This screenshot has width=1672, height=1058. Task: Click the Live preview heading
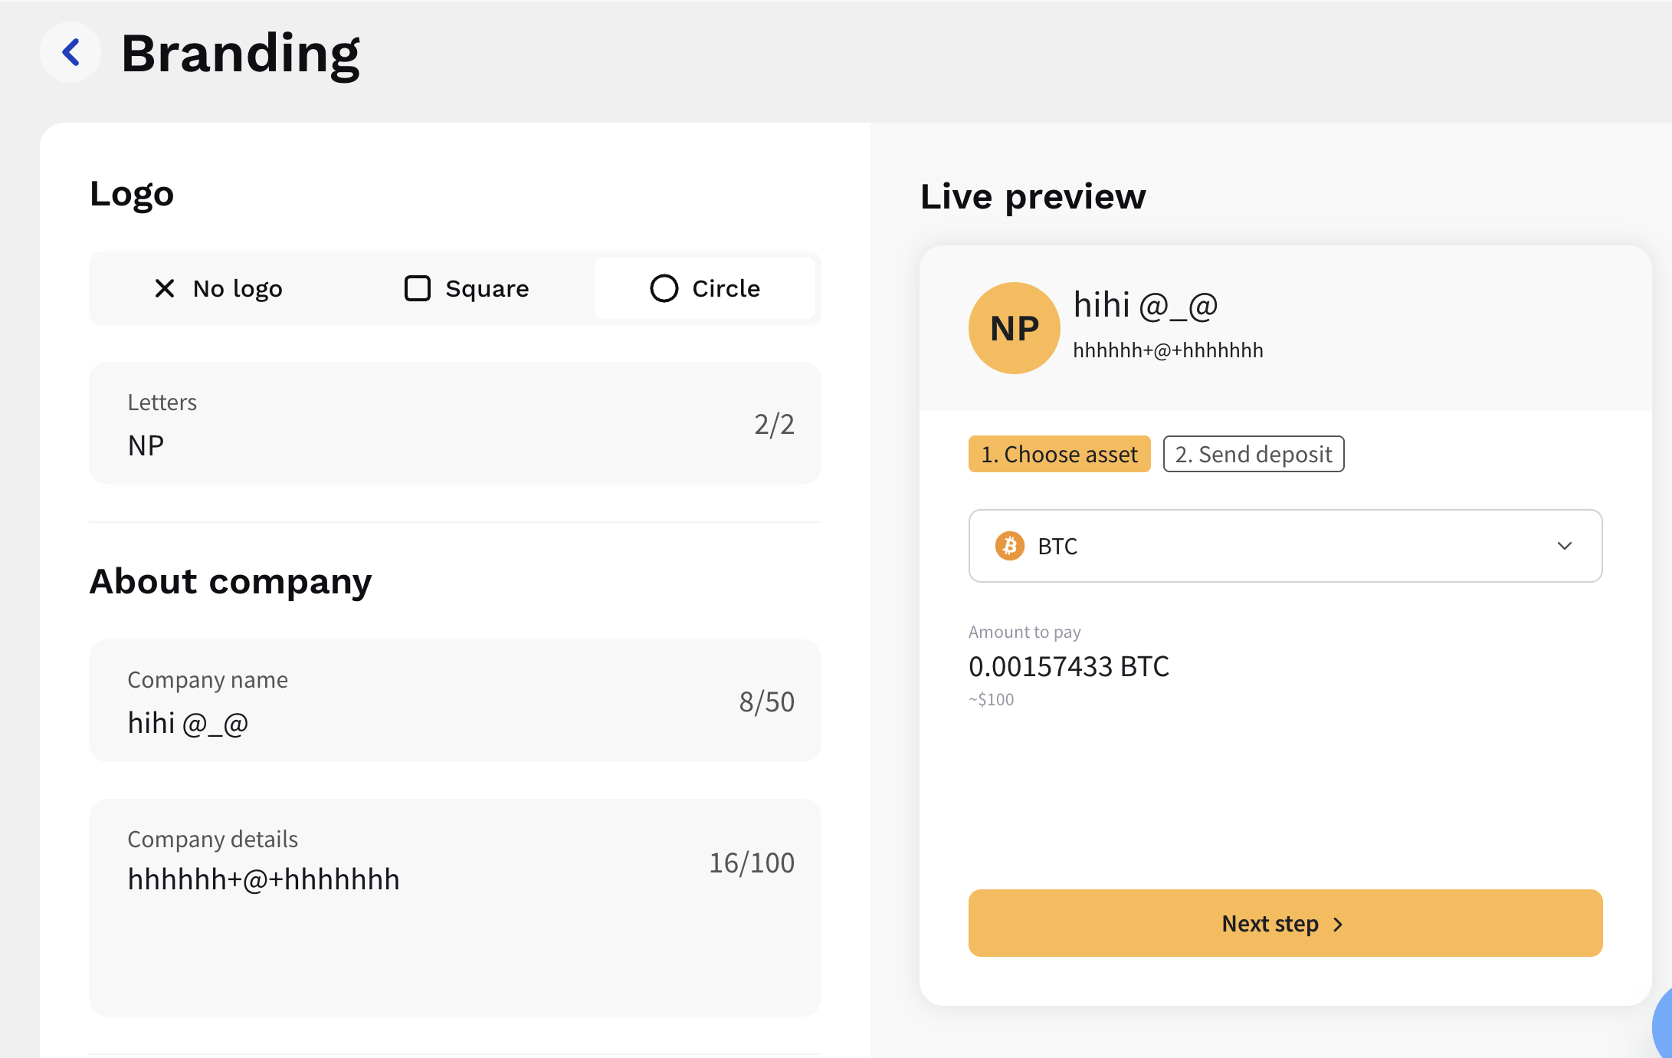1033,196
